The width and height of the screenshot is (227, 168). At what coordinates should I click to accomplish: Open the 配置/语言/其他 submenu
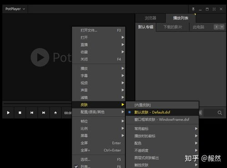(x=99, y=112)
